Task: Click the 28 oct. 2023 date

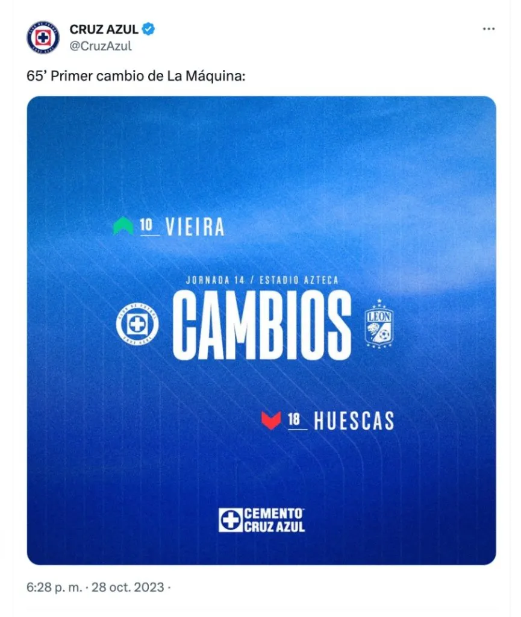Action: 128,587
